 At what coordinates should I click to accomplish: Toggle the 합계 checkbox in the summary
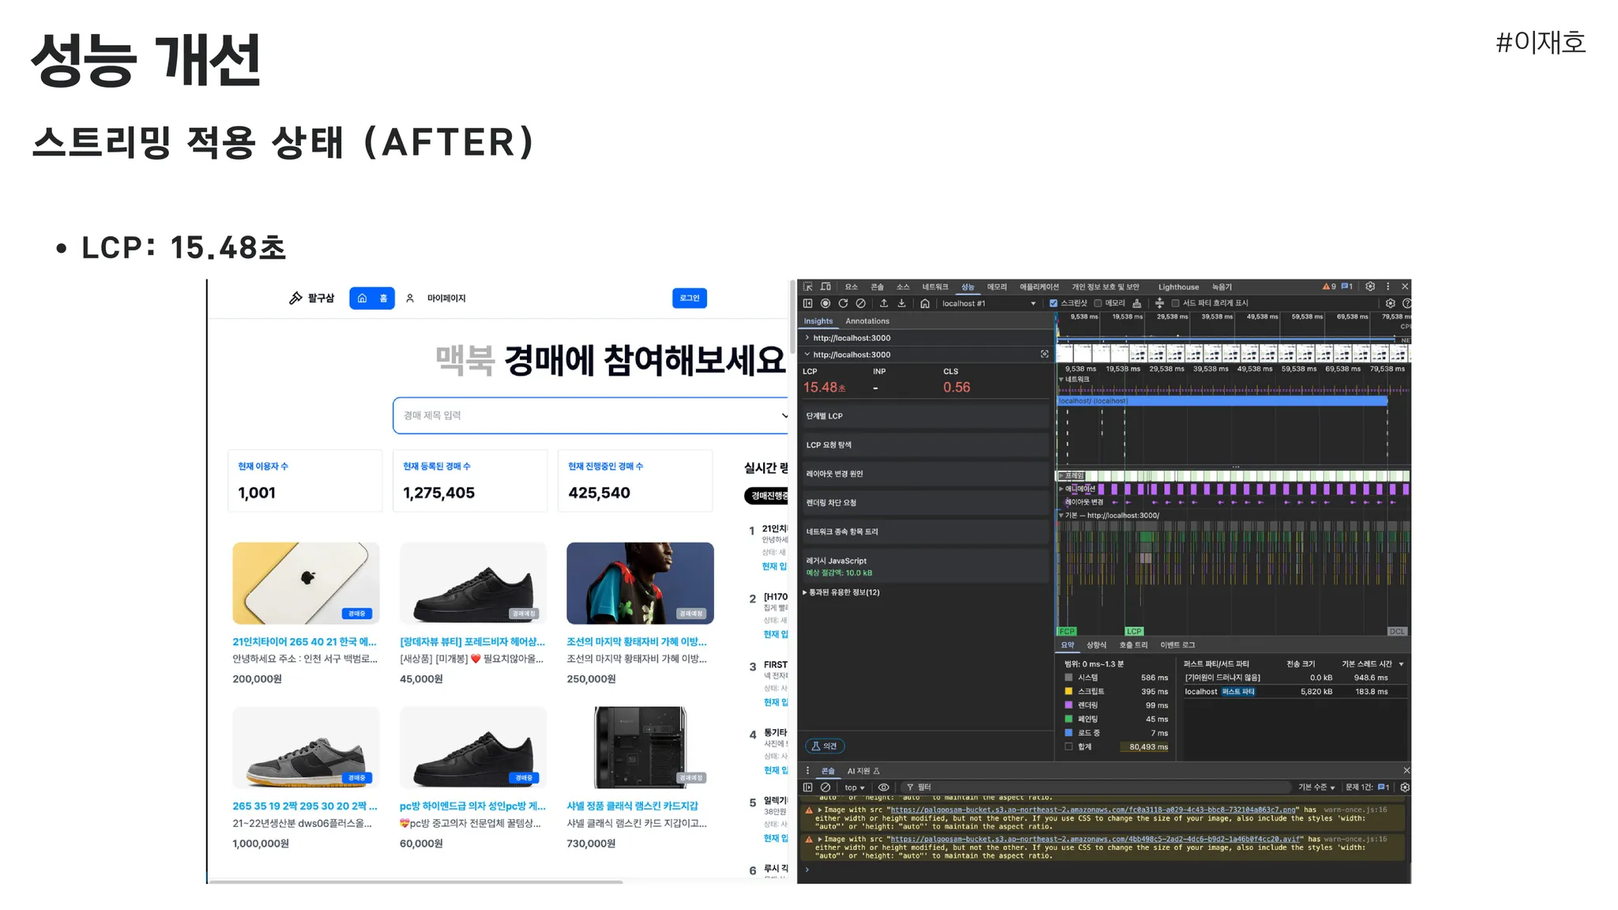coord(1069,746)
